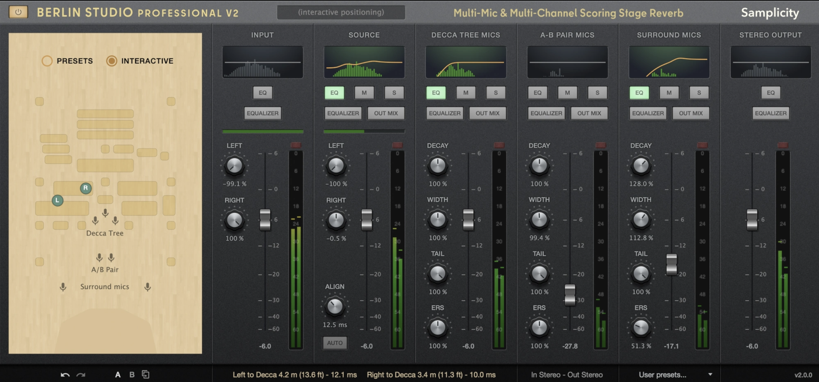819x382 pixels.
Task: Select the L source marker in the room
Action: click(x=57, y=200)
